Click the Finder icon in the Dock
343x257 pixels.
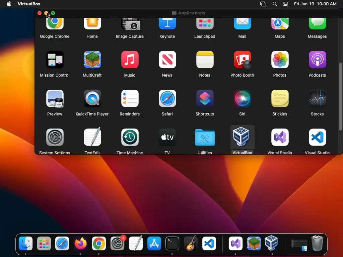(25, 243)
